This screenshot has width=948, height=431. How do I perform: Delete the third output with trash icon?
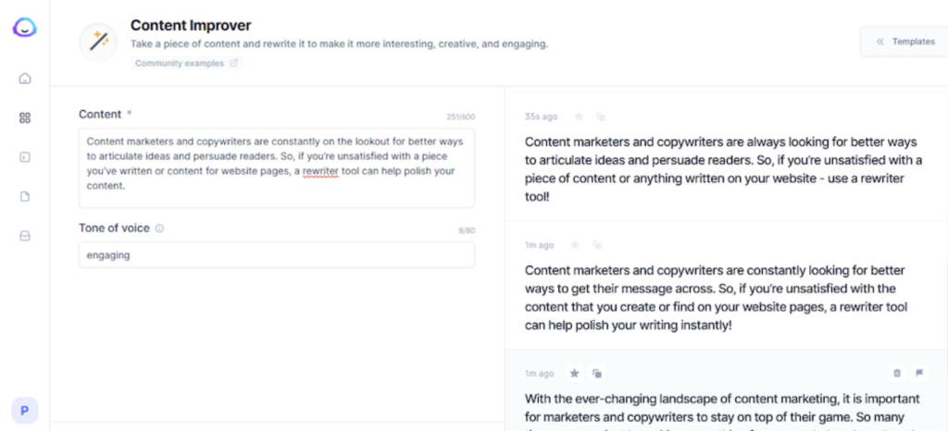(896, 373)
